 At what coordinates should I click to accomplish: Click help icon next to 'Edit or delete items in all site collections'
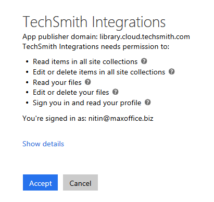[x=171, y=71]
